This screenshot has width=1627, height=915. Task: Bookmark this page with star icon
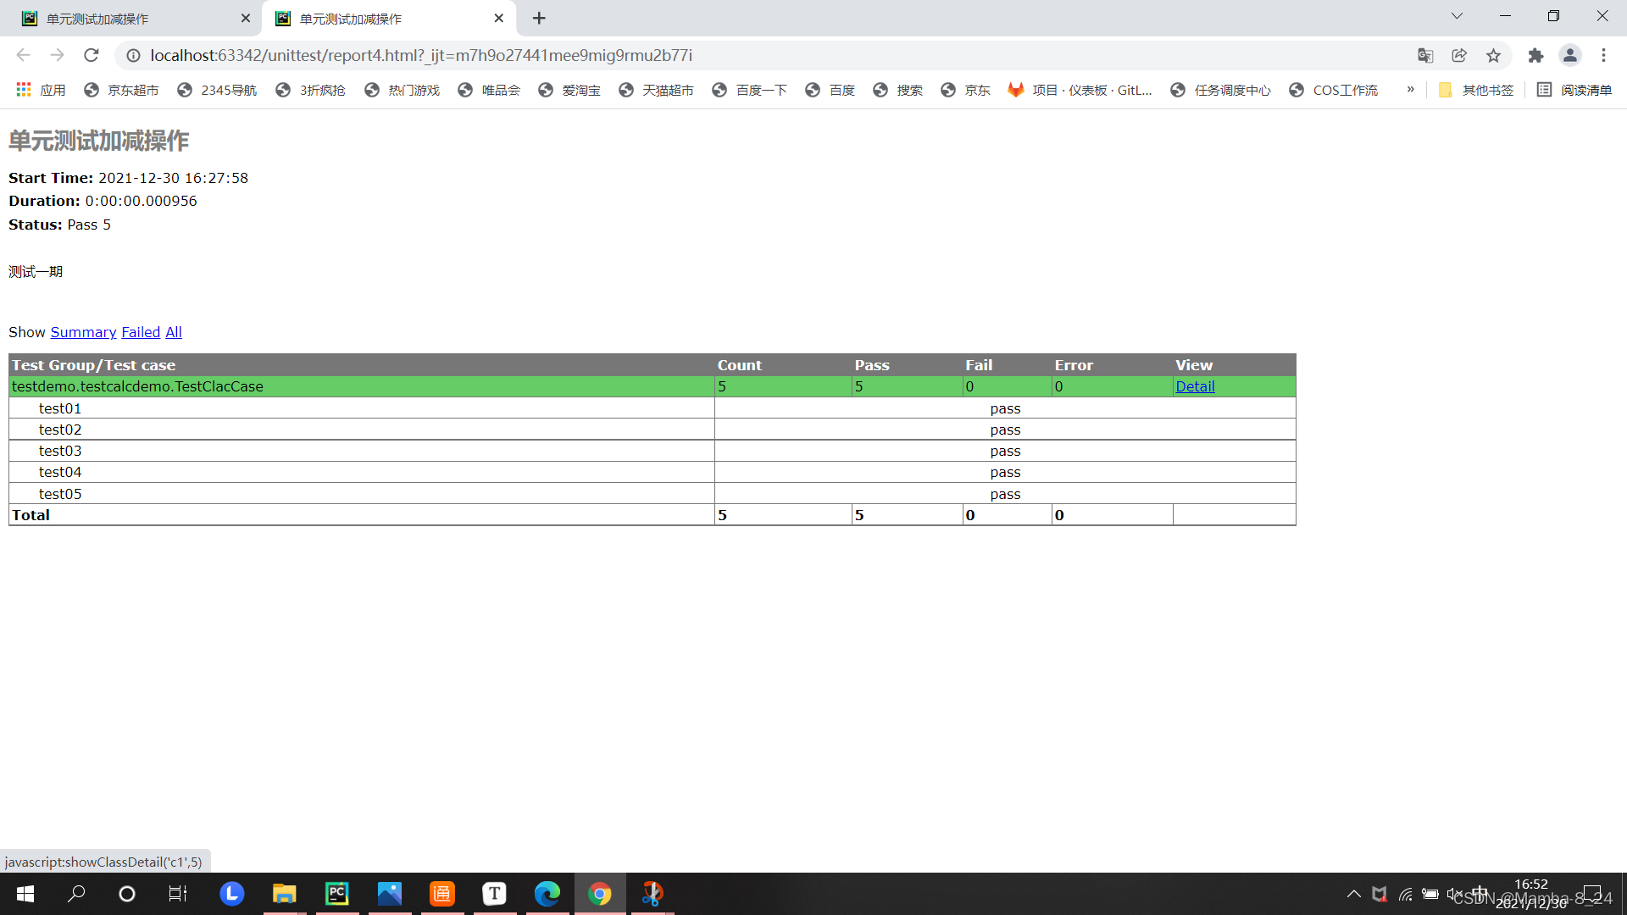click(x=1493, y=55)
